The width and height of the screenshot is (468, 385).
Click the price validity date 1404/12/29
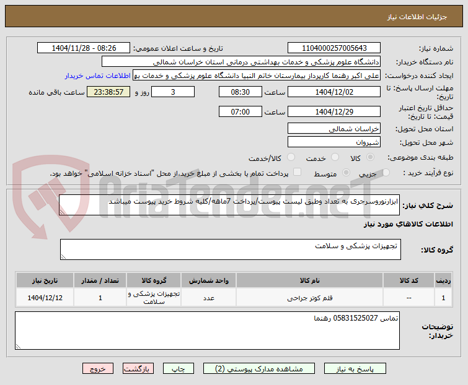(334, 112)
